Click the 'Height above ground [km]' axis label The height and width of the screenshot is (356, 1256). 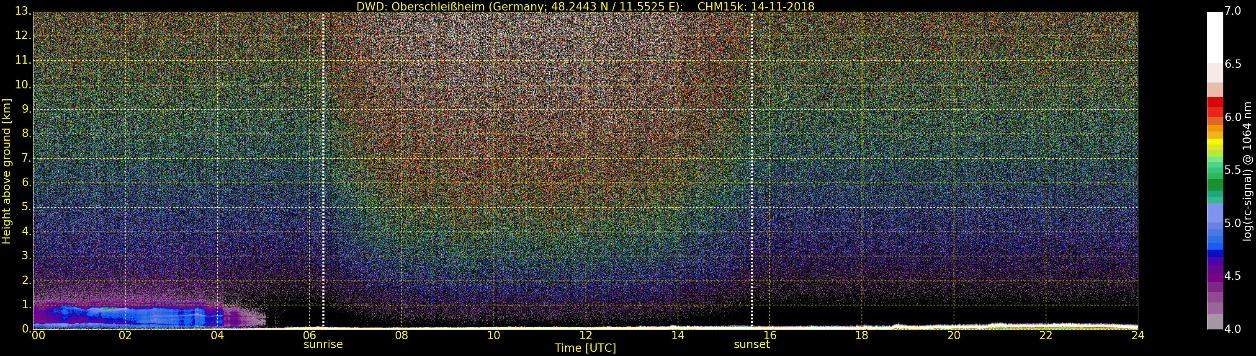[6, 171]
